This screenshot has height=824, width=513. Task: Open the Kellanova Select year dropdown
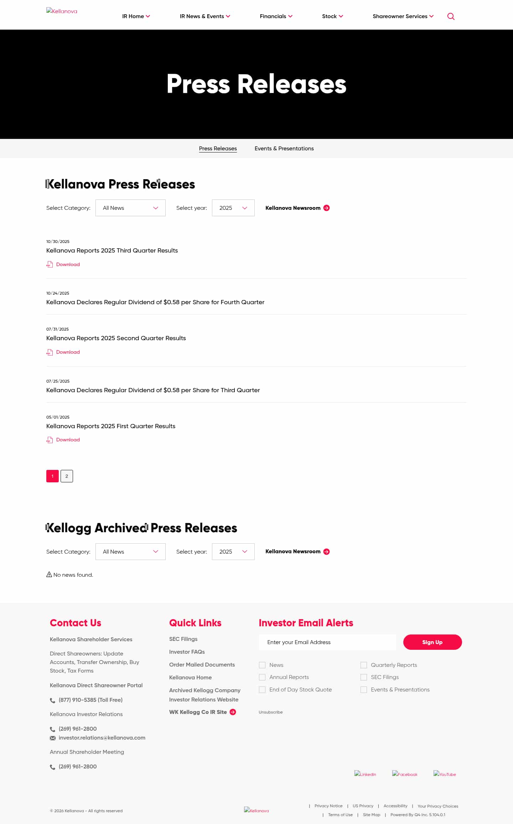point(233,208)
